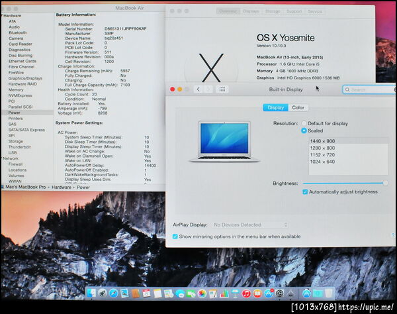Screen dimensions: 397x314
Task: Select NVMExpress in System Information sidebar
Action: click(x=21, y=95)
